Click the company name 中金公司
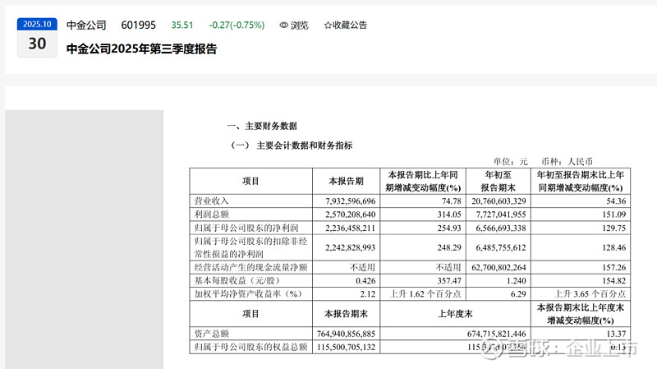This screenshot has height=369, width=657. click(x=86, y=25)
